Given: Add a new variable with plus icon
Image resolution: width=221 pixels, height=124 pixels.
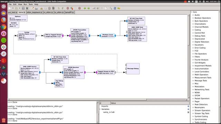Looking at the screenshot, I should point(188,109).
